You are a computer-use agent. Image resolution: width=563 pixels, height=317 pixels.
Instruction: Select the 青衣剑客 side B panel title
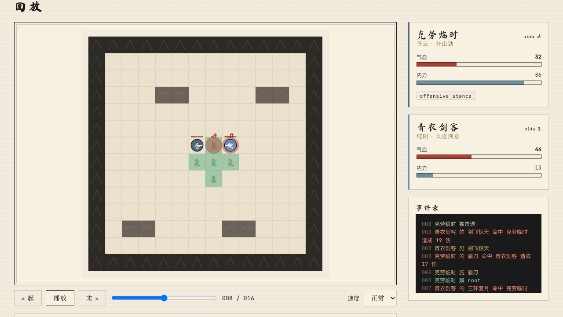tap(438, 127)
